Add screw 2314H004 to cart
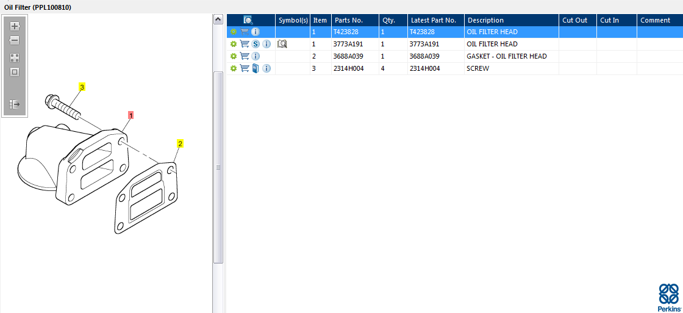Image resolution: width=683 pixels, height=313 pixels. click(x=245, y=68)
